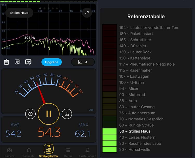Pause the sound level measurement
The height and width of the screenshot is (158, 195).
(x=49, y=114)
